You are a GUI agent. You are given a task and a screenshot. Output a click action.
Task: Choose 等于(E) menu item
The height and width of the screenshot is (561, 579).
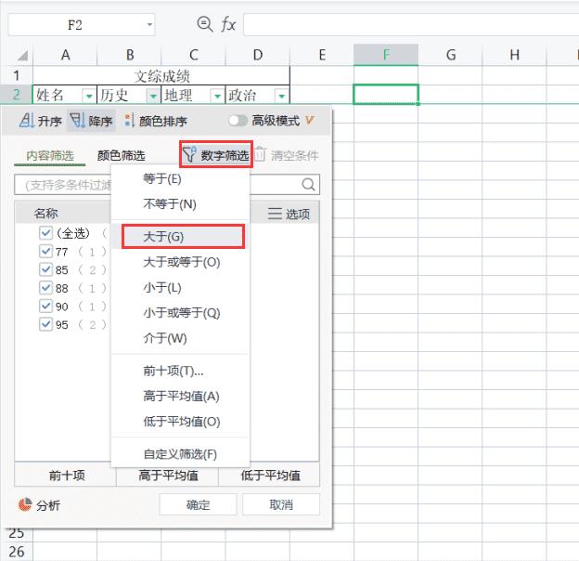click(181, 179)
